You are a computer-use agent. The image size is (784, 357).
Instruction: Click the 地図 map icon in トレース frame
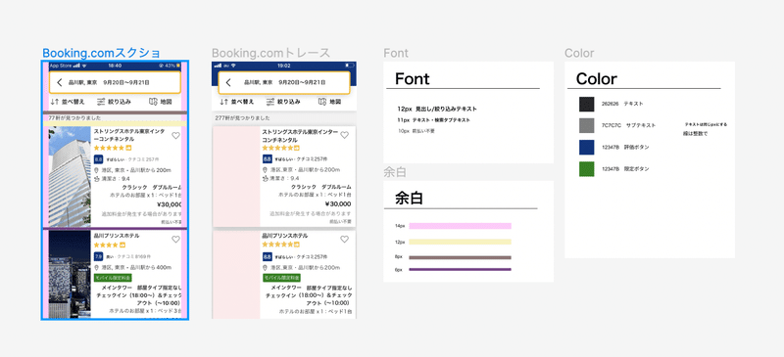point(322,102)
